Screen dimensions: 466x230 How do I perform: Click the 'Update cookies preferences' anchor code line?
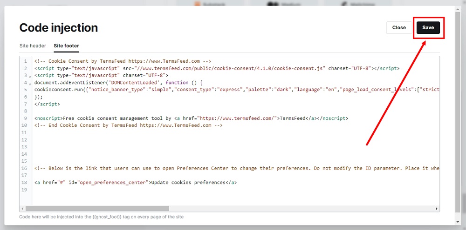pos(136,183)
